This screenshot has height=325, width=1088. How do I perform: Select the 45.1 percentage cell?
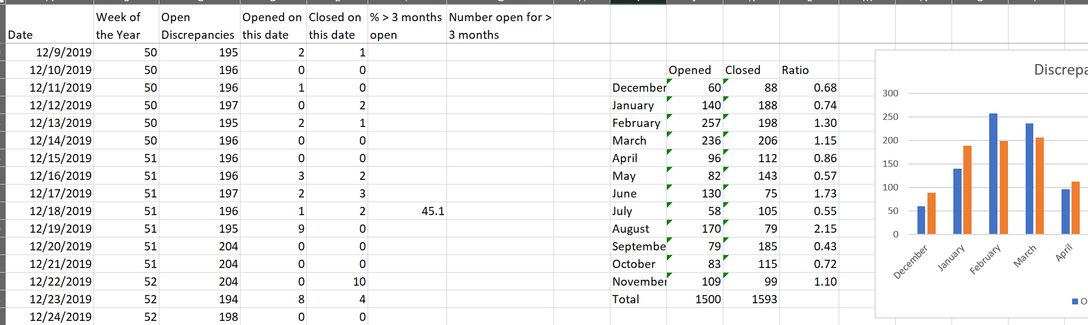407,211
